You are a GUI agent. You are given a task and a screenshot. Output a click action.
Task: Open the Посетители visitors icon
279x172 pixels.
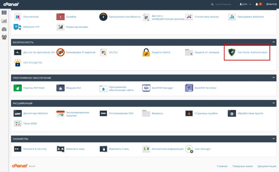click(18, 17)
